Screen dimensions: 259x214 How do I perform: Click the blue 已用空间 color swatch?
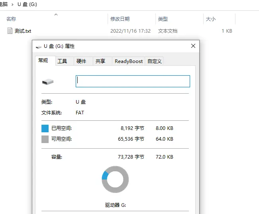(45, 128)
